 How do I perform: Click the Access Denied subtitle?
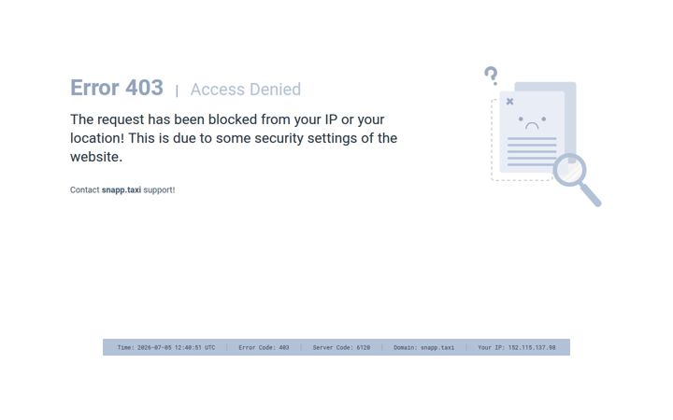(246, 90)
